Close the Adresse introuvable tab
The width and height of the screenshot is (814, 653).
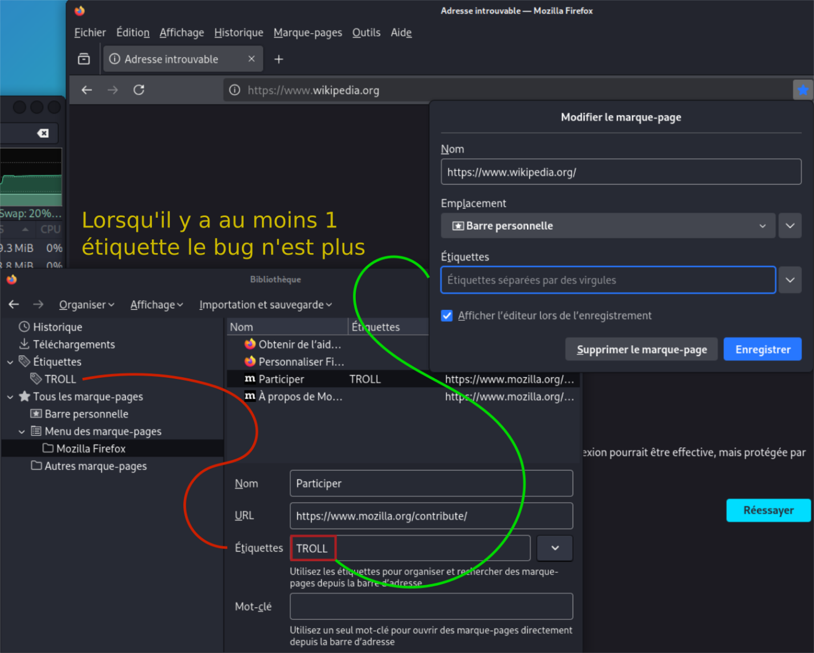point(252,59)
